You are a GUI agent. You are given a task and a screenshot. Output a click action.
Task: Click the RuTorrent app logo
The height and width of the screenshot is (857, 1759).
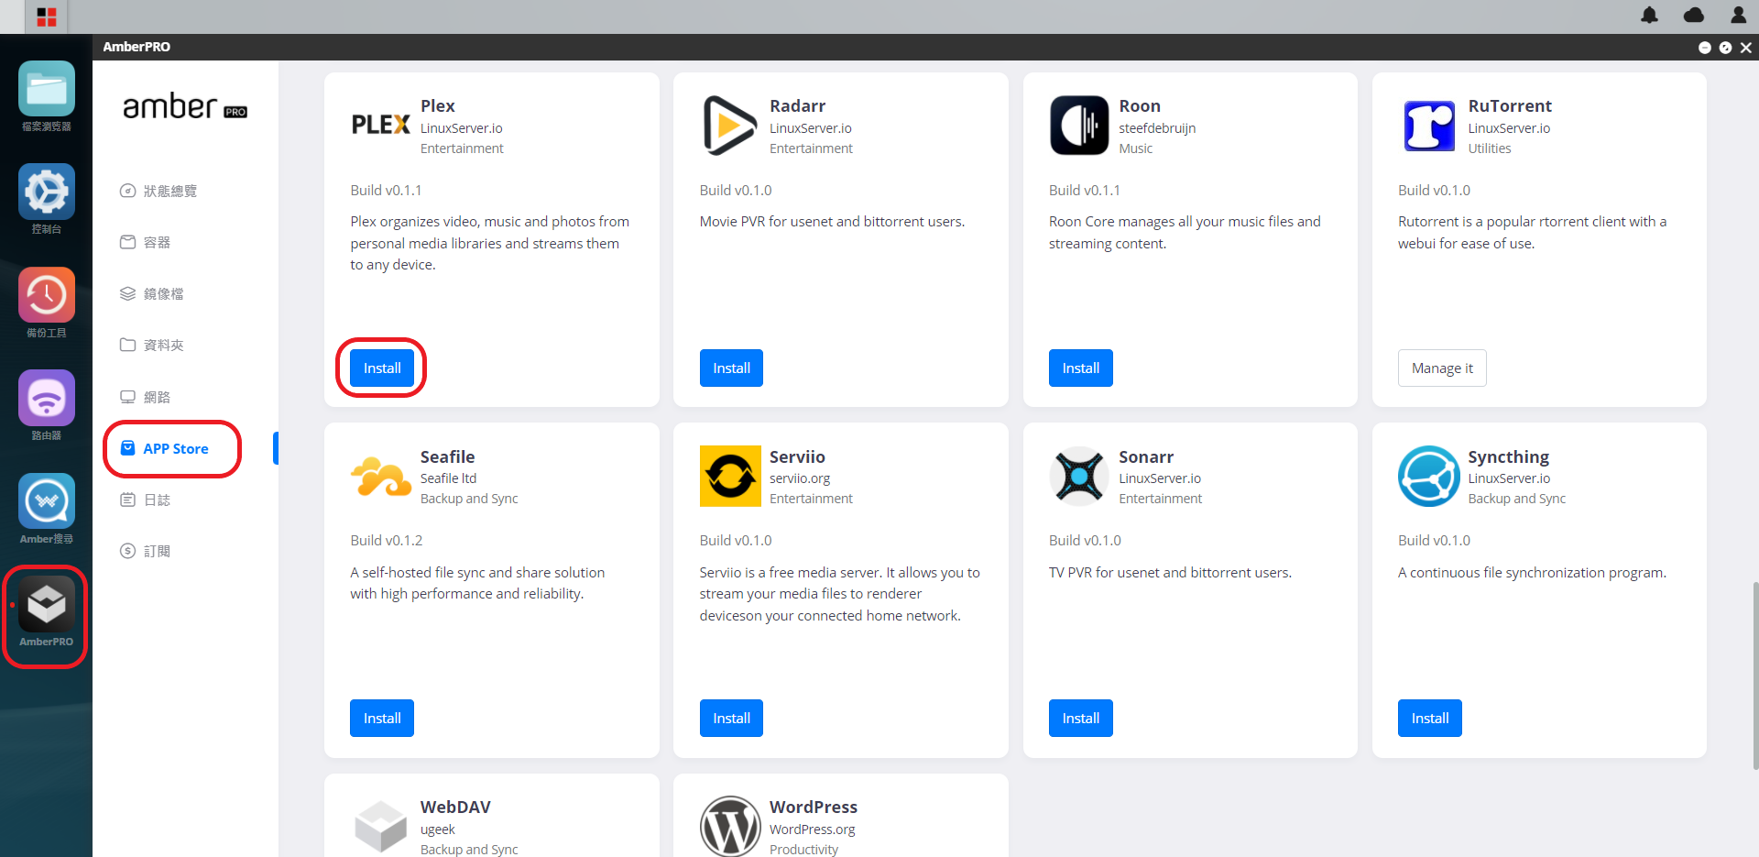pyautogui.click(x=1429, y=126)
